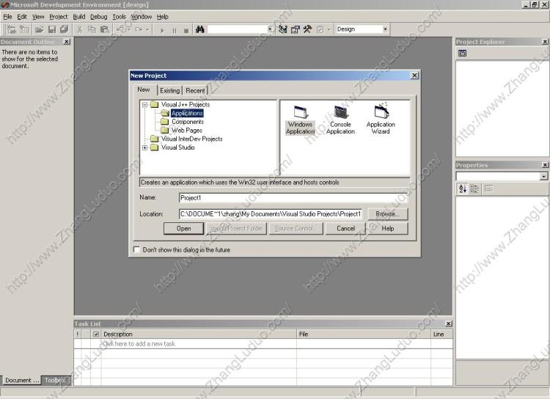Collapse the Visual J++ Projects tree node
The width and height of the screenshot is (550, 399).
tap(144, 105)
